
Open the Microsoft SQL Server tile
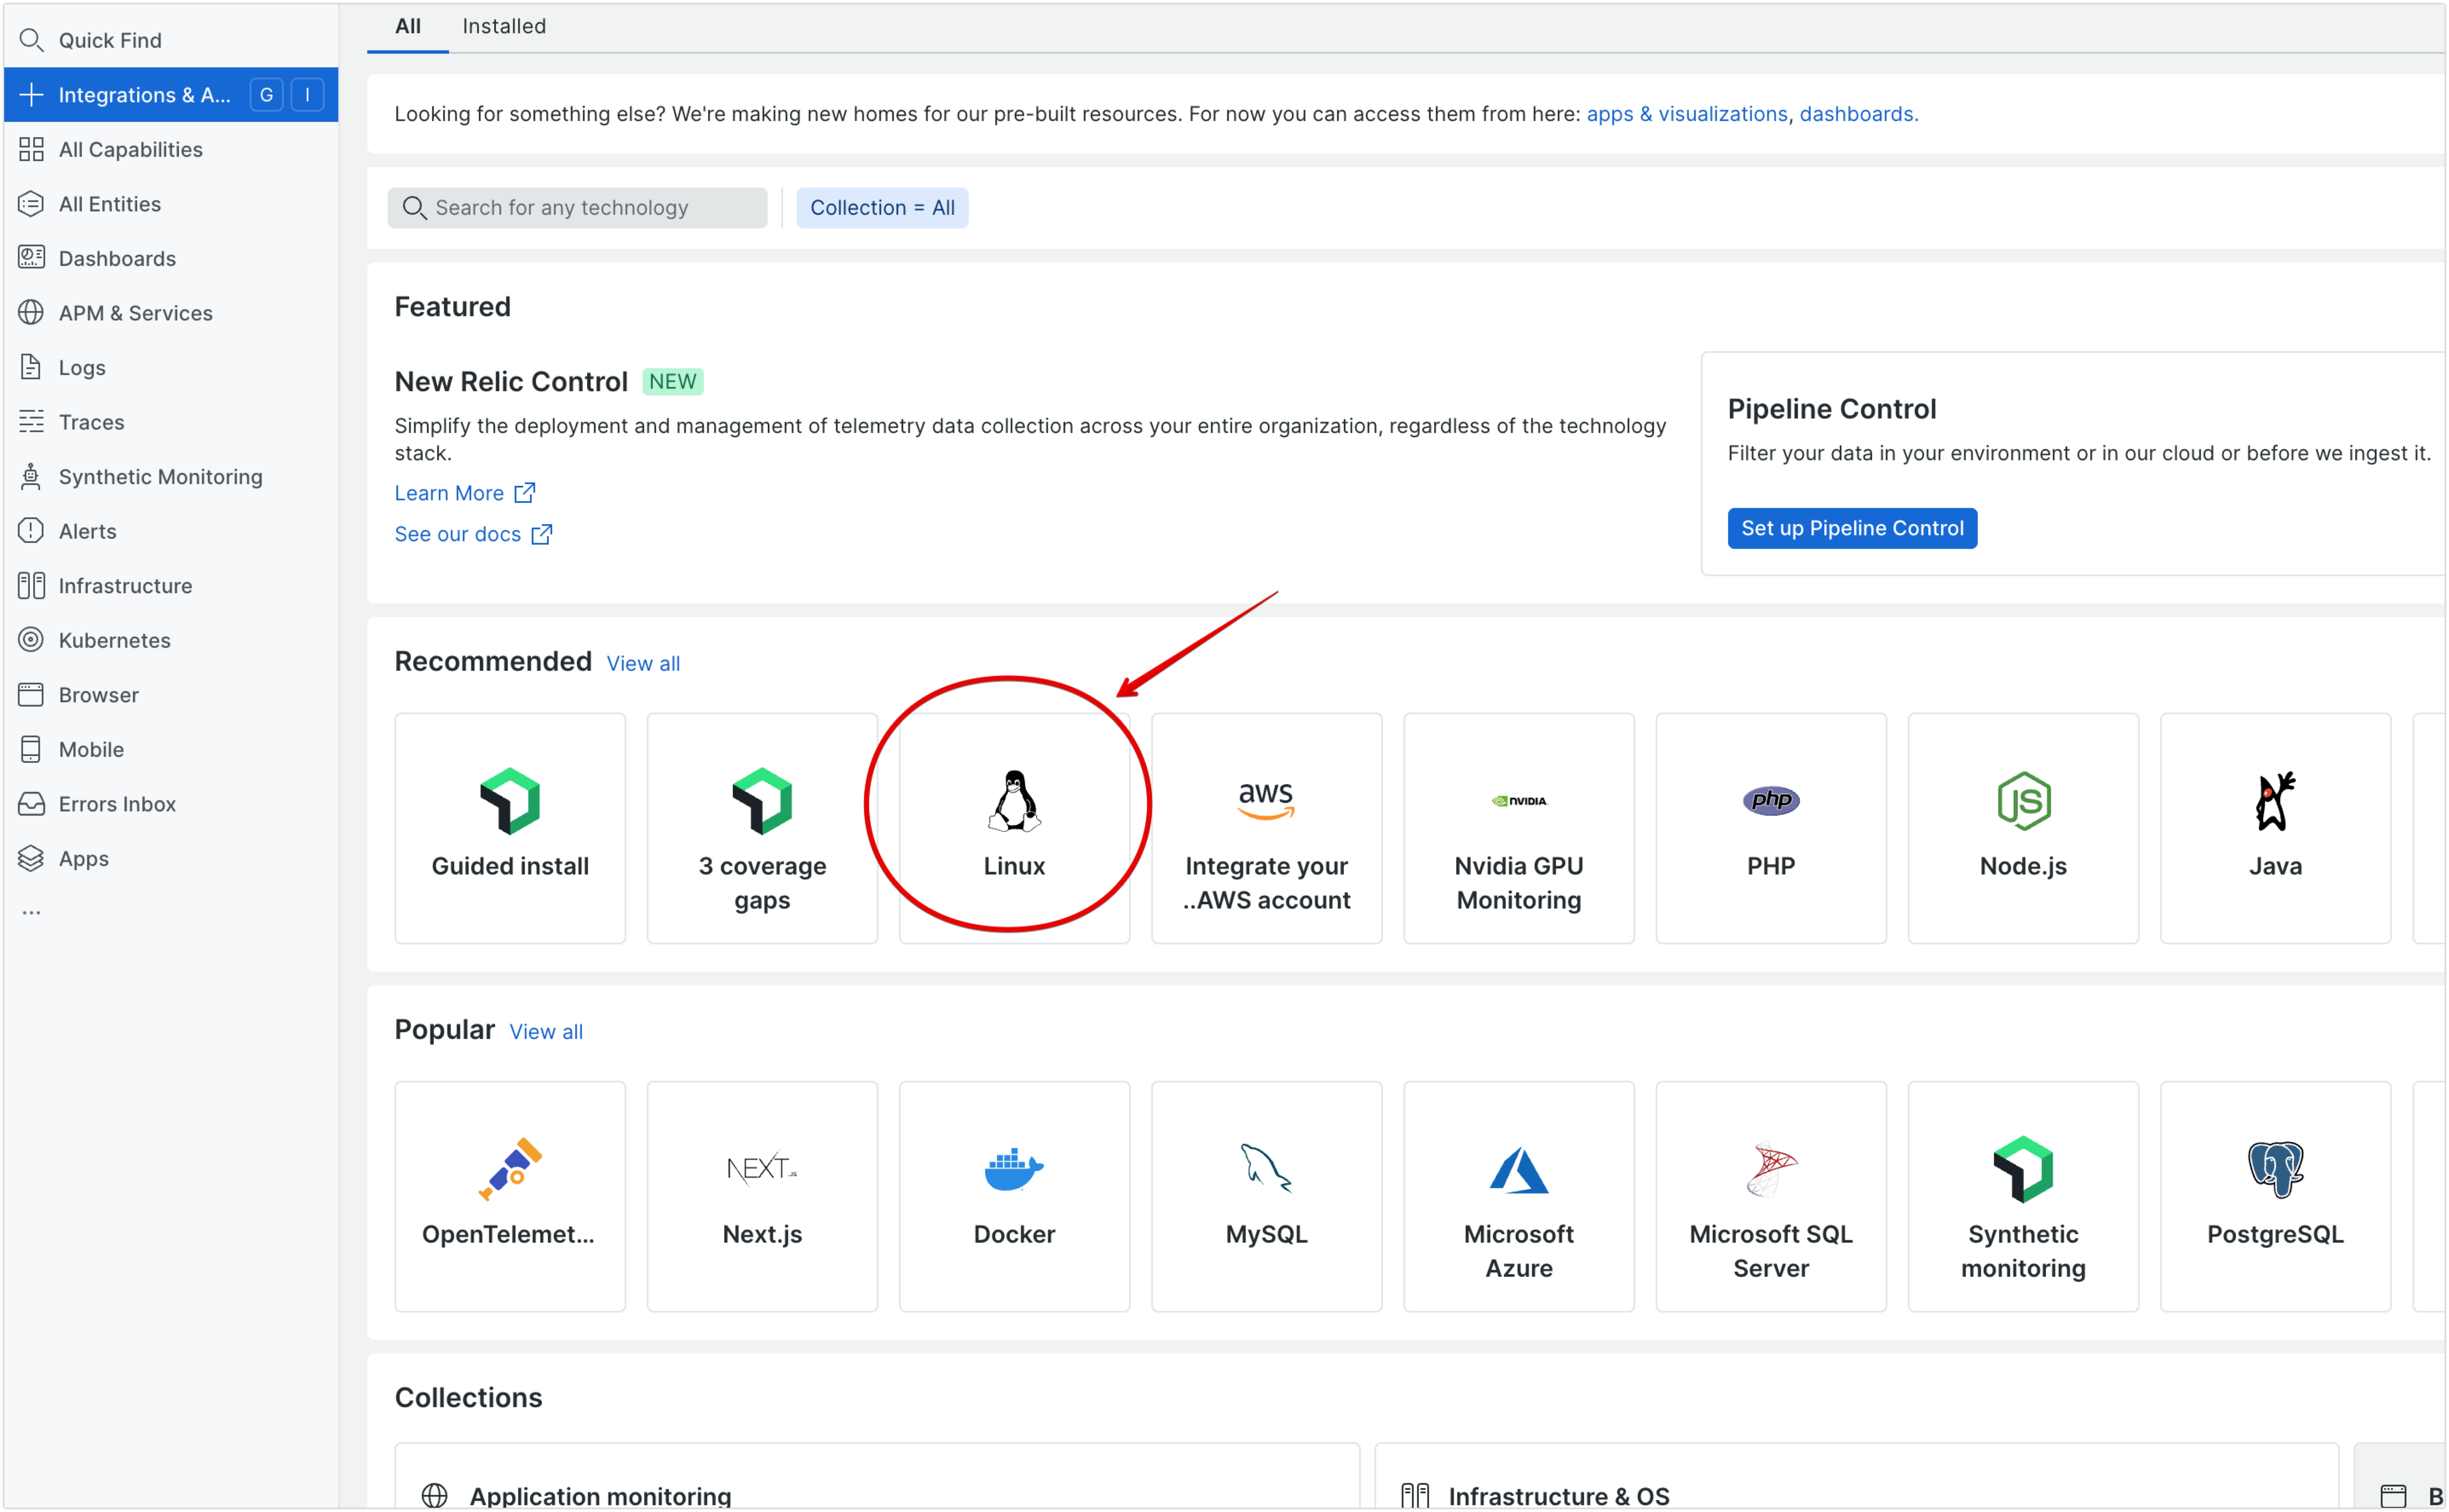[1770, 1196]
